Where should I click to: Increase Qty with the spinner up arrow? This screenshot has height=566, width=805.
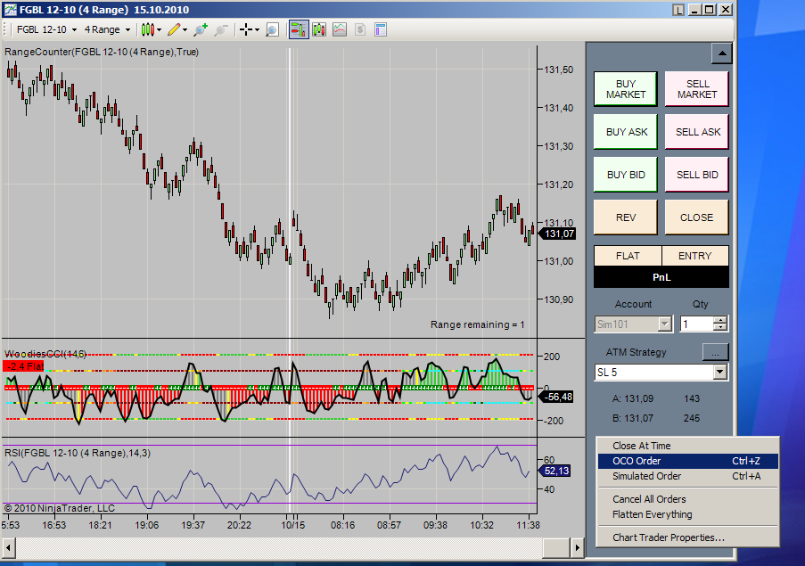[720, 320]
